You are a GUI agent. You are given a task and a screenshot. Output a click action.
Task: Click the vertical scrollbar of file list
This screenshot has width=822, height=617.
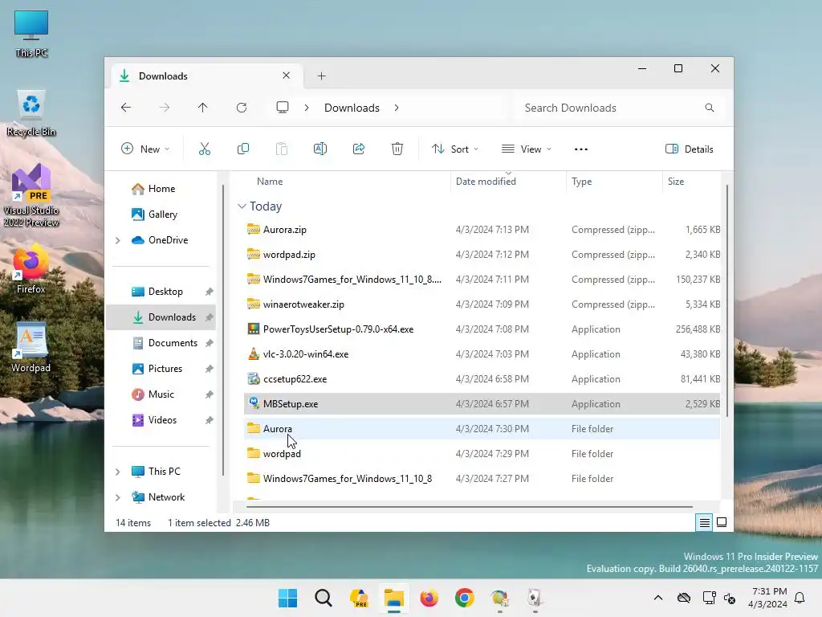pos(727,300)
